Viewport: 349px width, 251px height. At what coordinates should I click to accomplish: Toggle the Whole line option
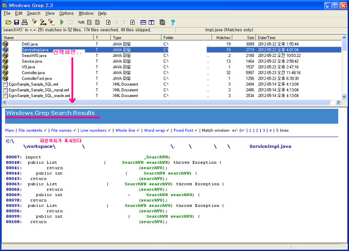(125, 130)
